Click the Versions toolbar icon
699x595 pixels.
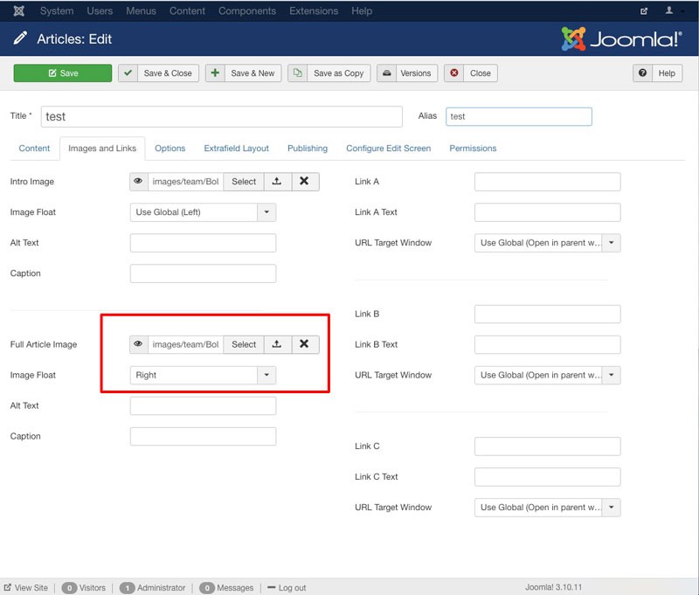[x=387, y=73]
